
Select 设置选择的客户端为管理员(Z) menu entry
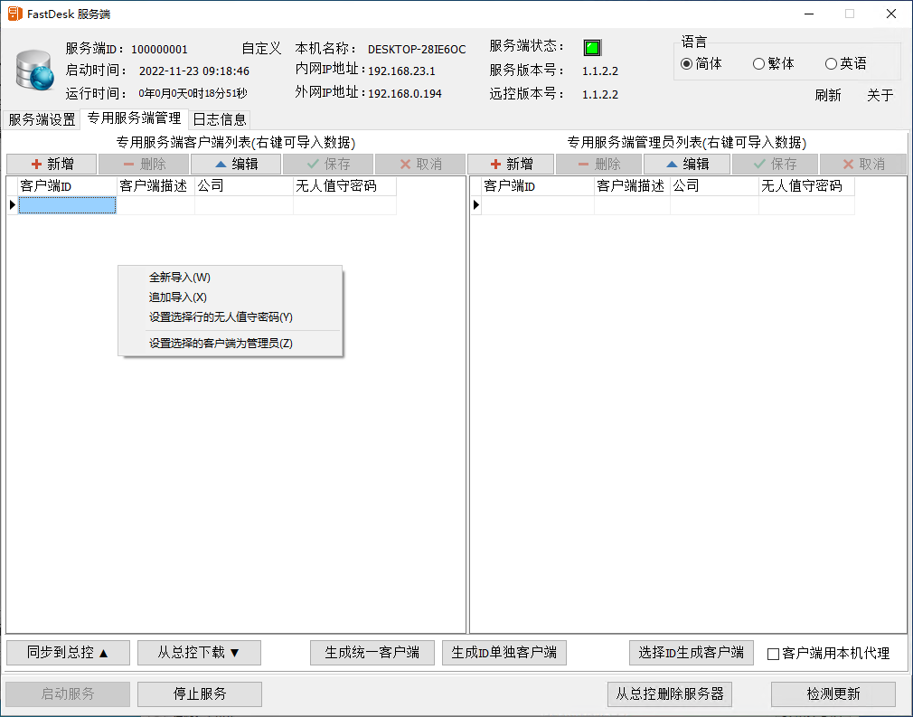(230, 343)
